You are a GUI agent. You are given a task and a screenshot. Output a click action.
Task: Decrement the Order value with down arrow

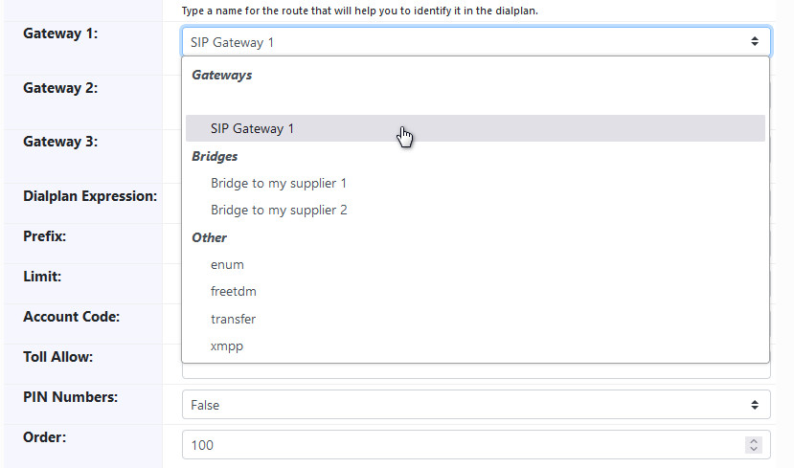[x=754, y=450]
